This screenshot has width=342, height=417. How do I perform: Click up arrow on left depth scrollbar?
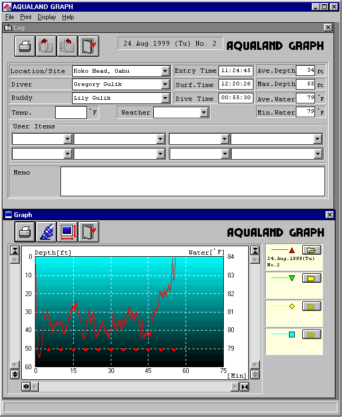coord(15,259)
